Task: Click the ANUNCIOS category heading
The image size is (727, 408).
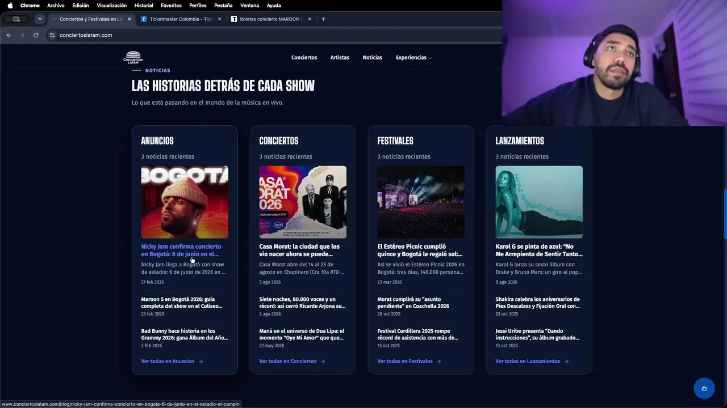Action: point(157,141)
